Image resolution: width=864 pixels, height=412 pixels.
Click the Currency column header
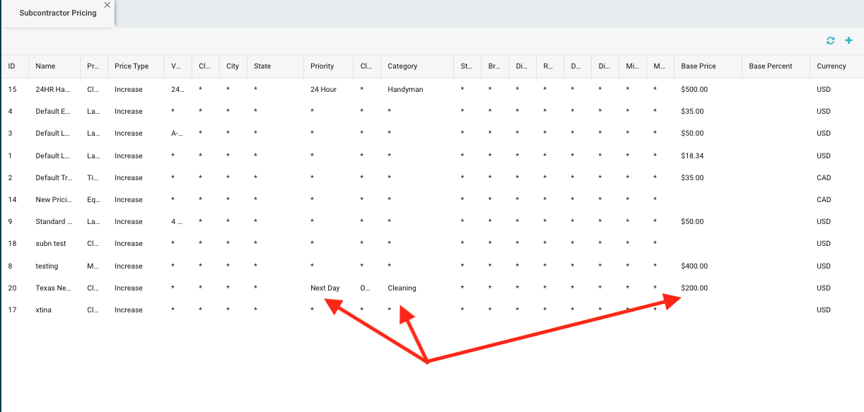coord(831,66)
